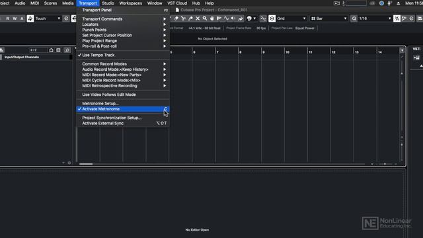
Task: Toggle Use Tempo Track option
Action: pos(123,55)
